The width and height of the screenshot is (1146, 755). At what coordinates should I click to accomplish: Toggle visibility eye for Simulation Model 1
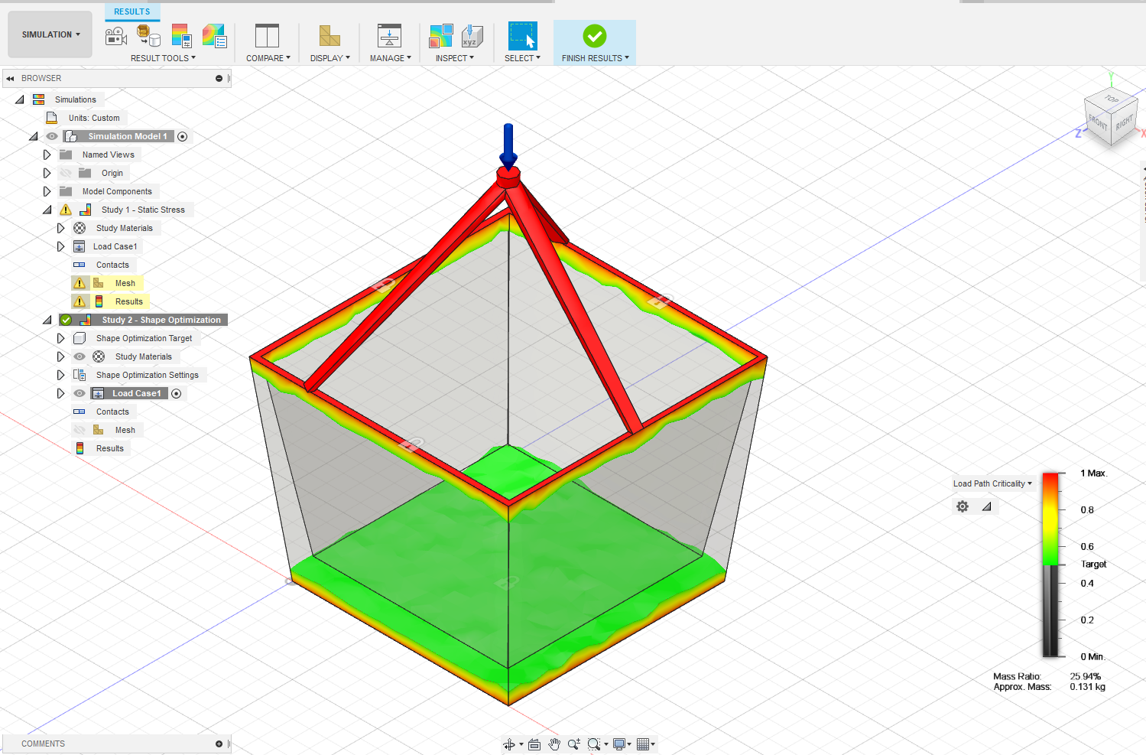pos(52,136)
